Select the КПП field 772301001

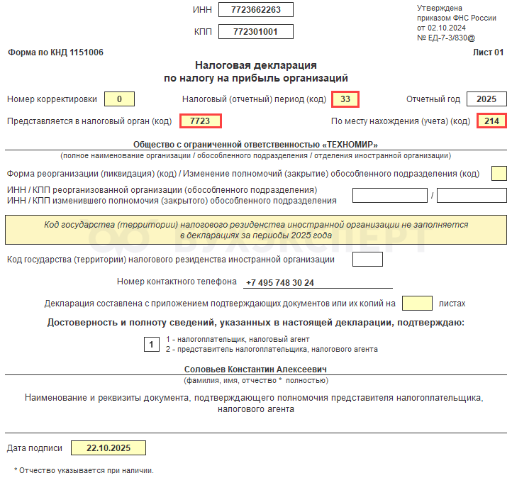256,32
